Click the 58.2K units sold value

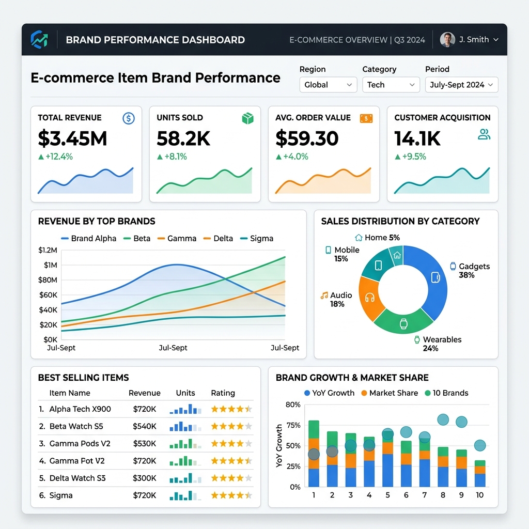tap(183, 138)
